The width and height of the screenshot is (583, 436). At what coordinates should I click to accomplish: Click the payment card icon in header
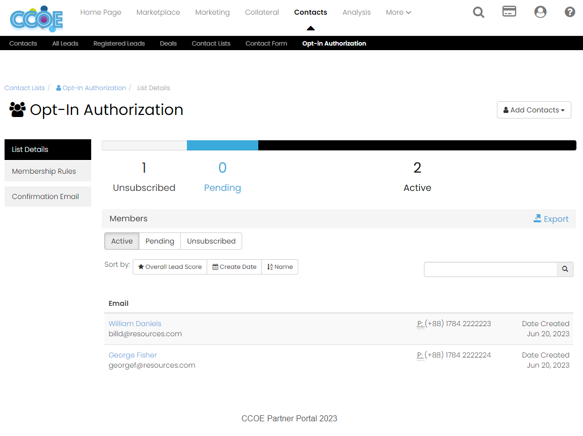509,11
